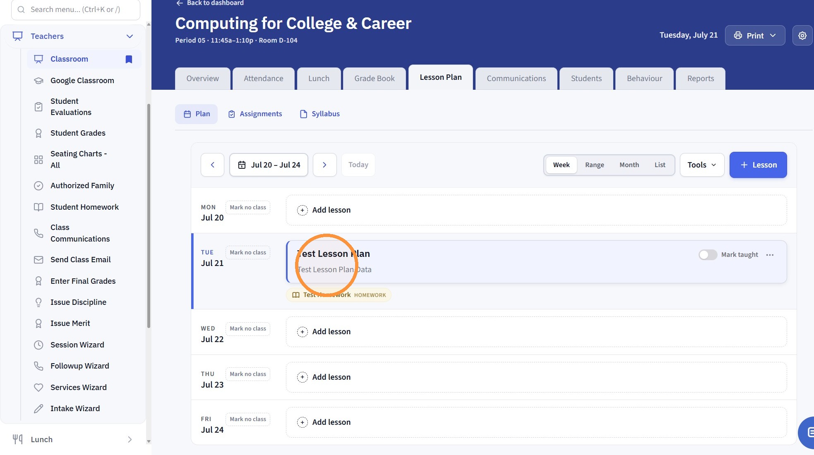Screen dimensions: 814x455
Task: Open the lesson's three-dot more options
Action: point(770,255)
